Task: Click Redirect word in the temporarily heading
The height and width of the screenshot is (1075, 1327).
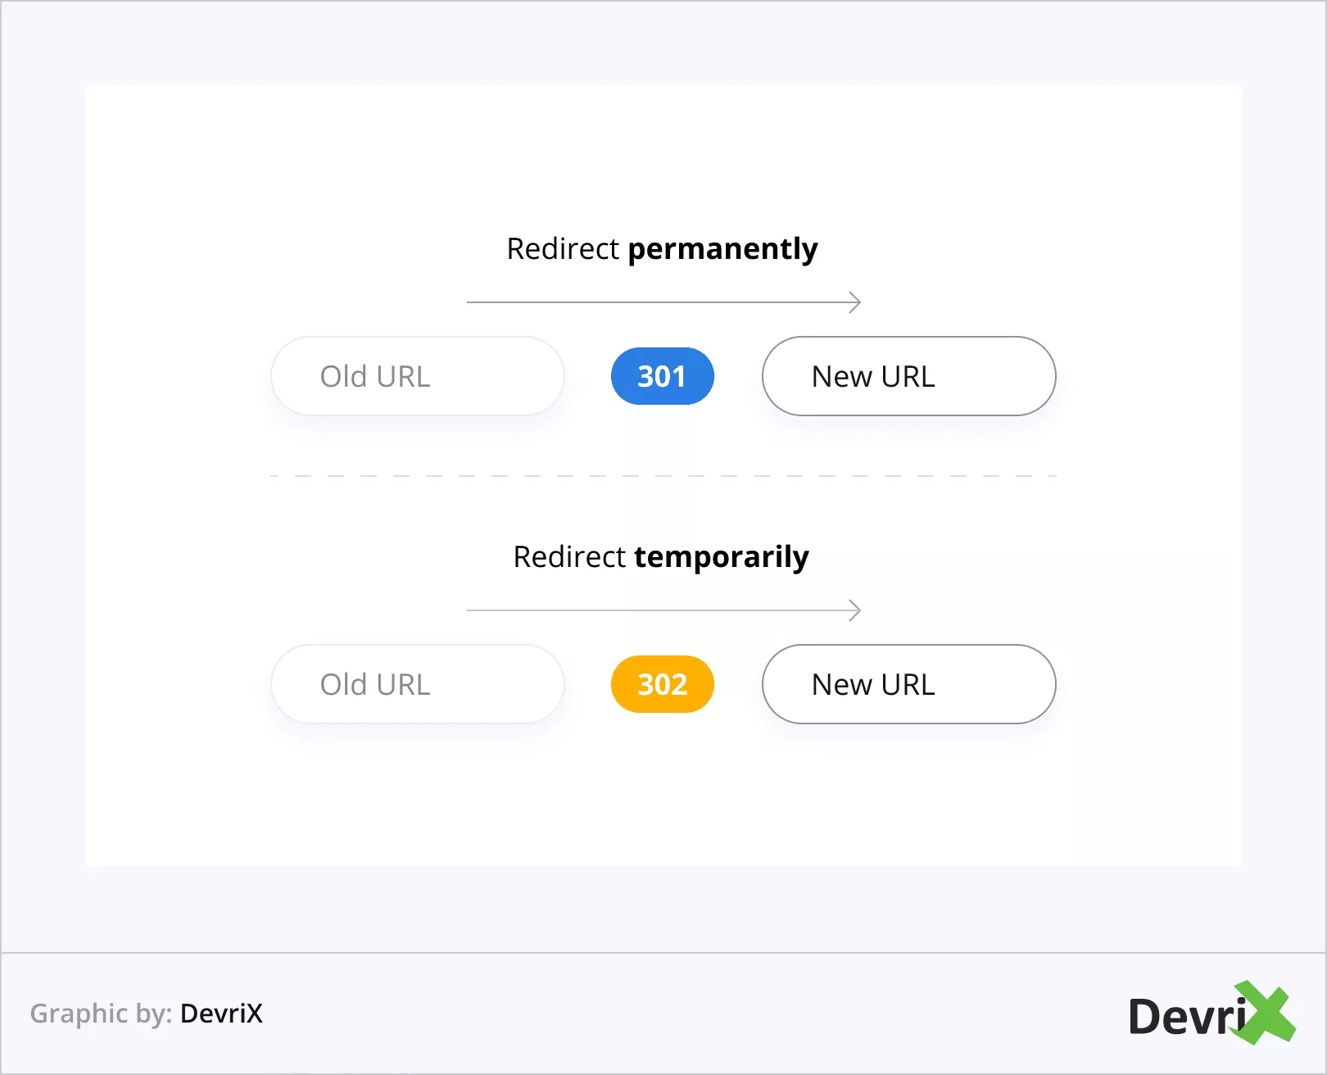Action: [x=569, y=557]
